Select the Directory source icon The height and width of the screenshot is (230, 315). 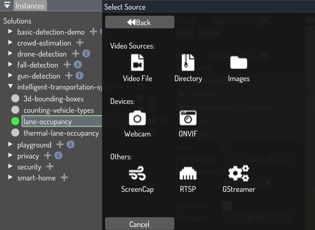(x=188, y=68)
